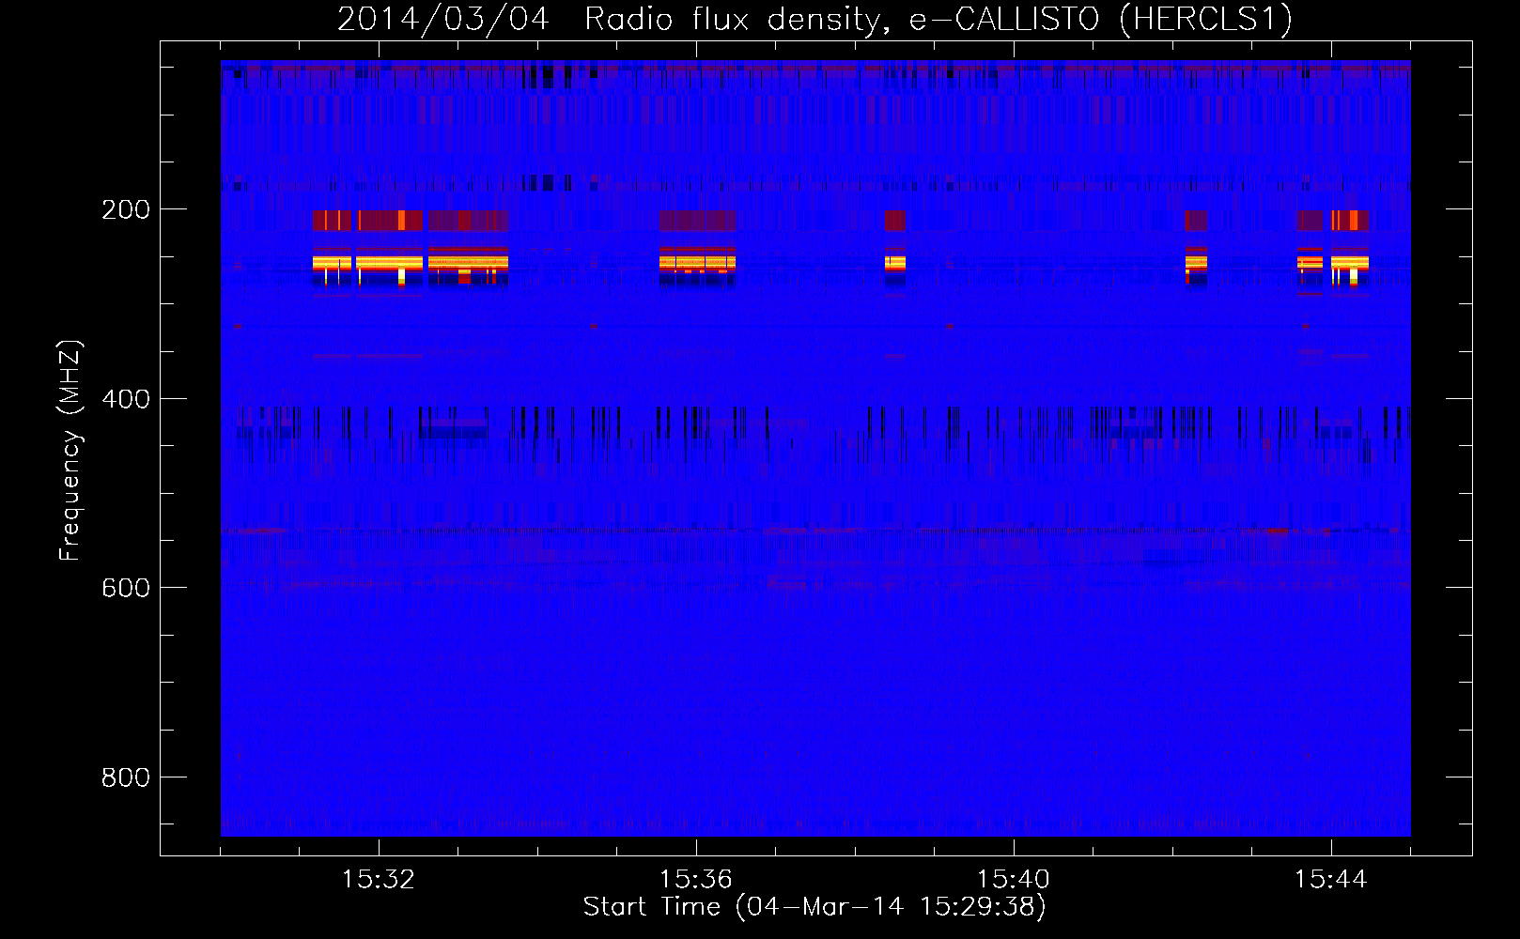Click the plot title containing 'e-CALLISTO (HERCLS1)'
Screen dimensions: 1520x939
[x=814, y=19]
